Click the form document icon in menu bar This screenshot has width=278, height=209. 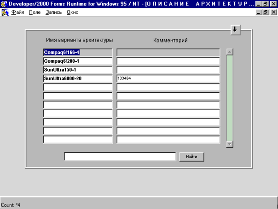5,12
